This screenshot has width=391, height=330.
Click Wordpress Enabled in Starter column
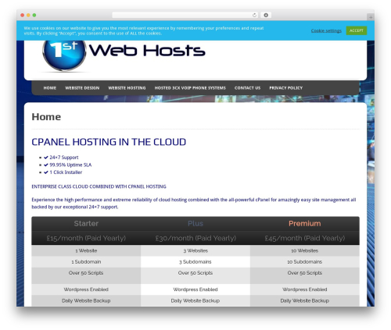coord(86,289)
